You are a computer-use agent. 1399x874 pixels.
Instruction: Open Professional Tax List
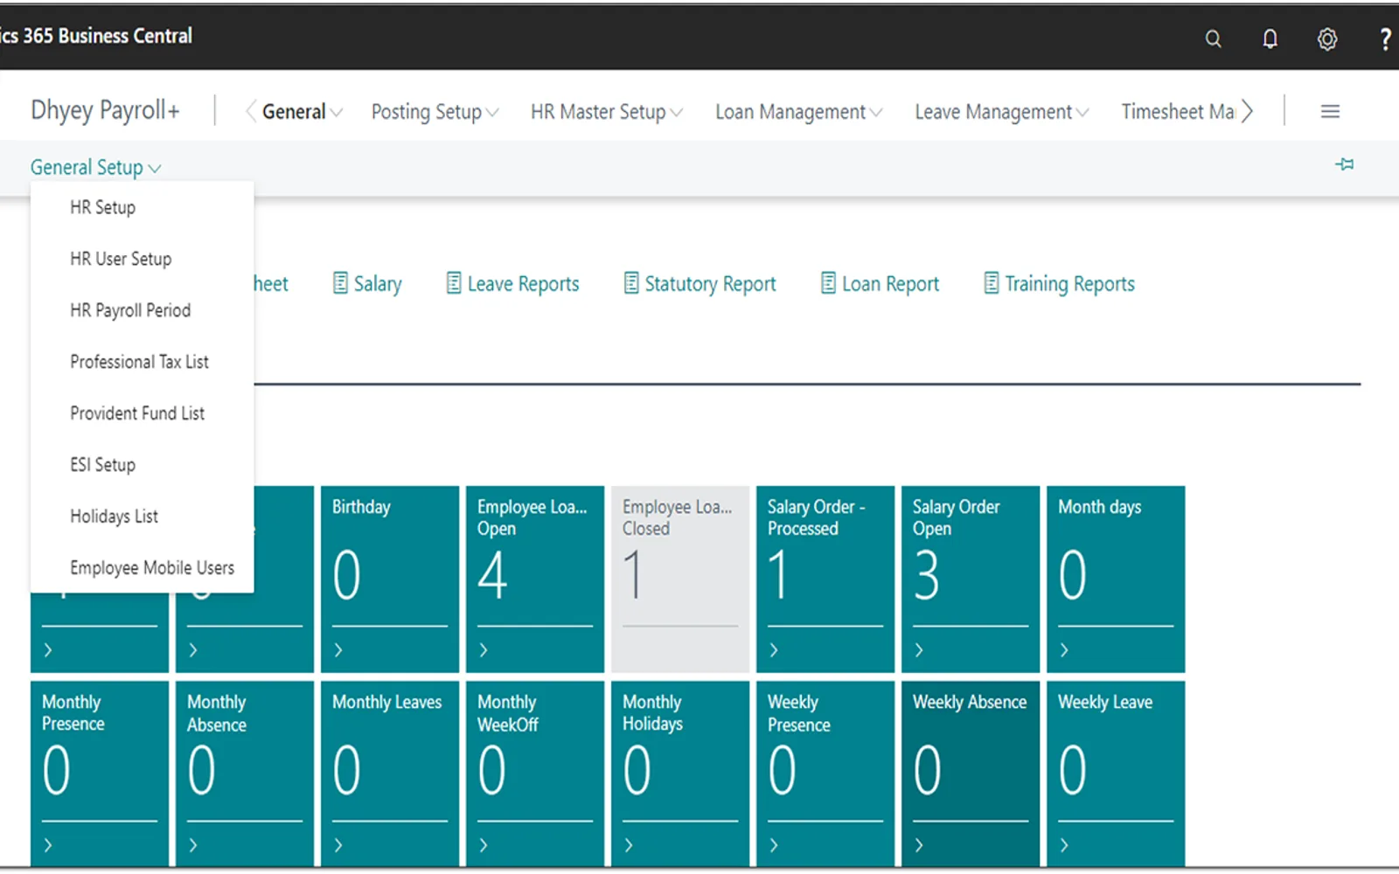coord(142,362)
